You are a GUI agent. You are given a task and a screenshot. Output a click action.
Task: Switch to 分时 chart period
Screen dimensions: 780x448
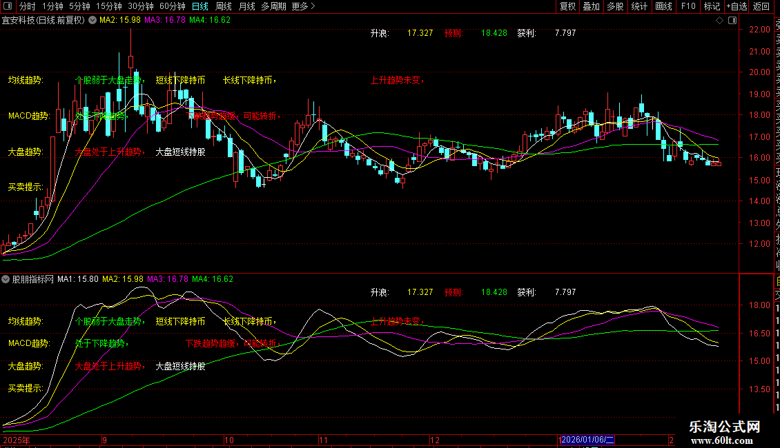pyautogui.click(x=28, y=6)
